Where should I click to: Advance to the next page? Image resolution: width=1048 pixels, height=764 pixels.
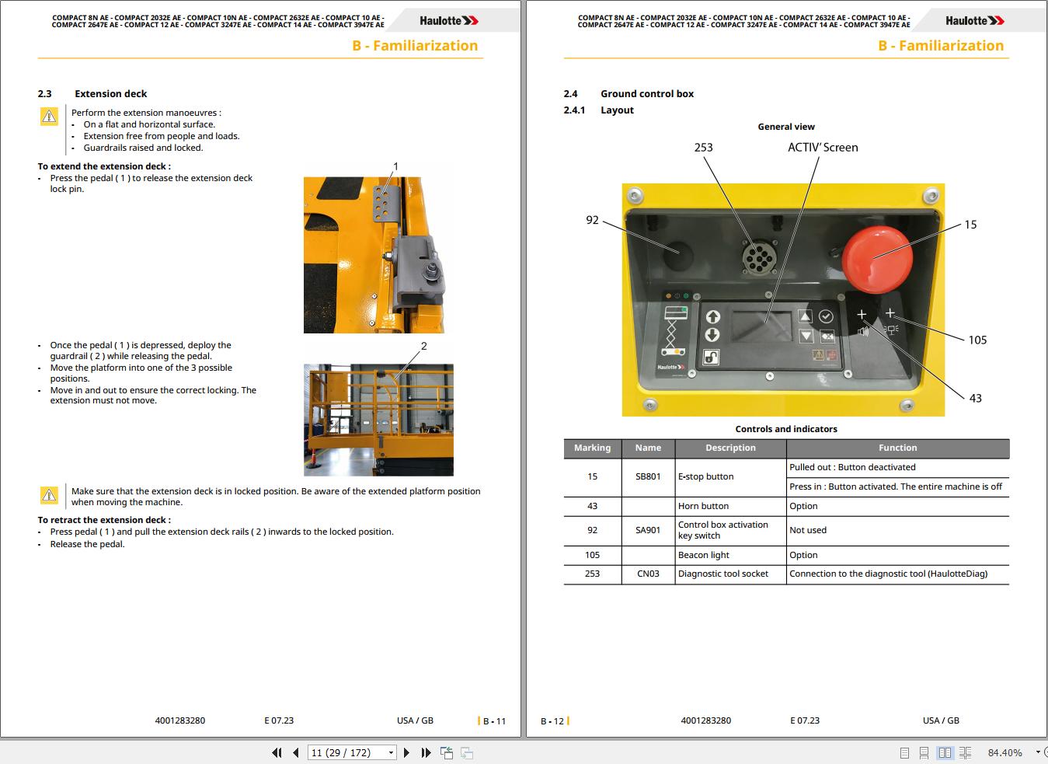(x=406, y=752)
